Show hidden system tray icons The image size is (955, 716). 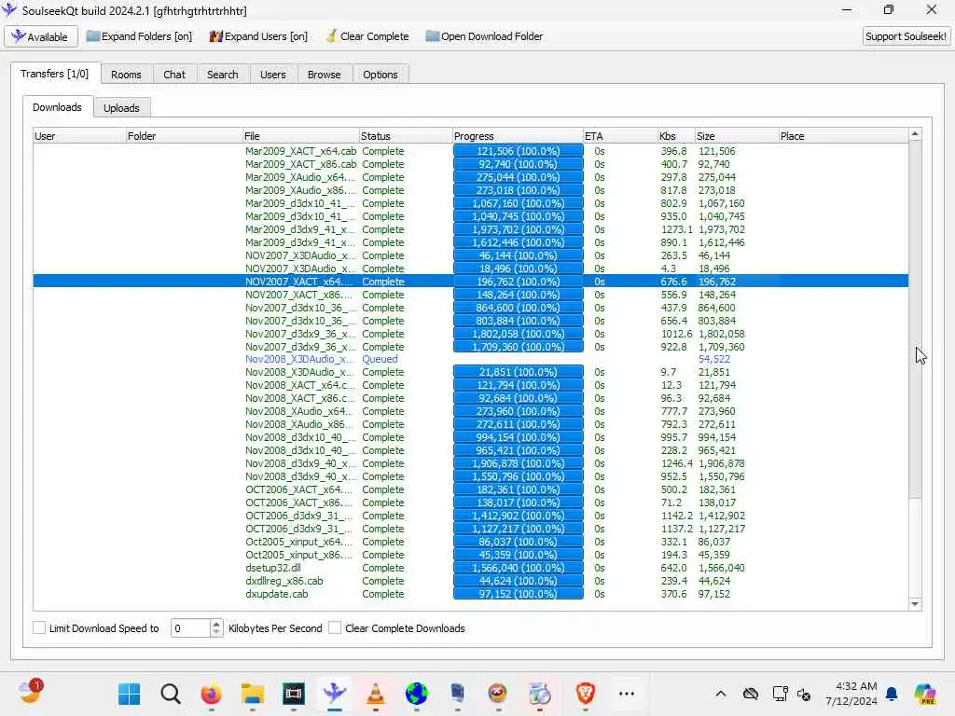point(721,694)
